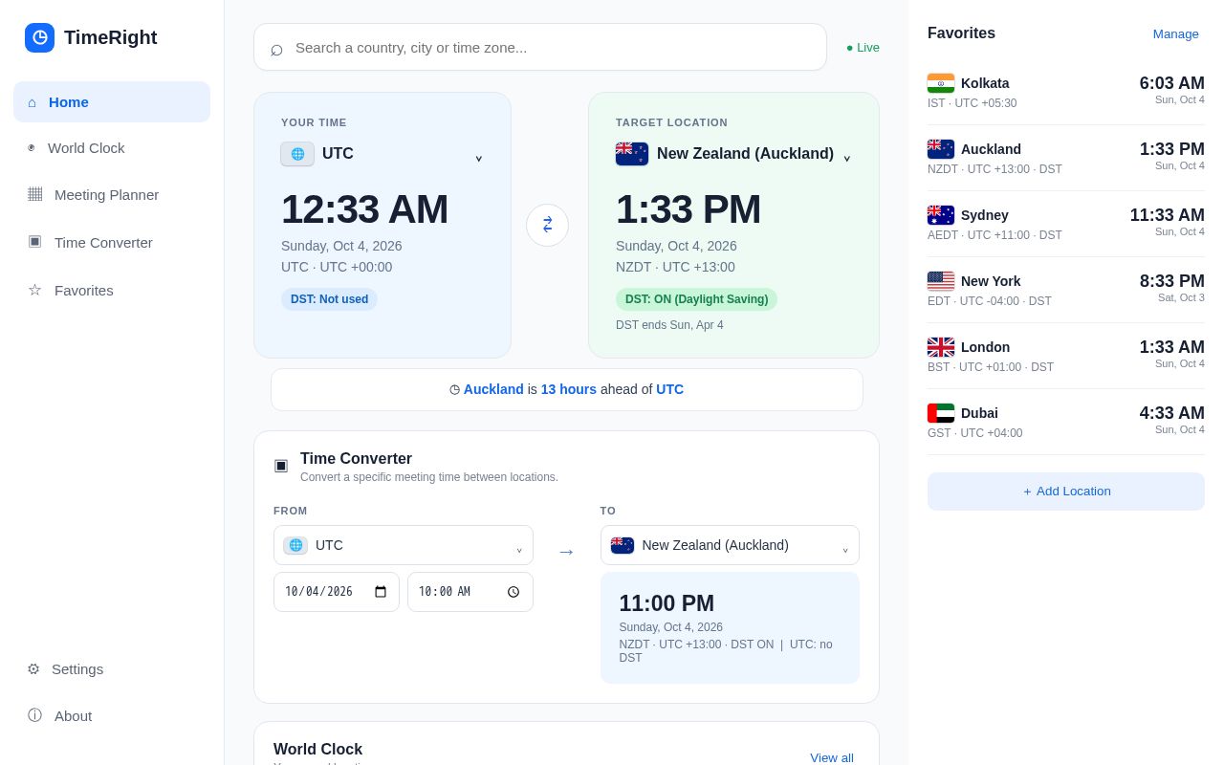Click the globe icon in FROM selector
This screenshot has width=1224, height=765.
(x=295, y=545)
